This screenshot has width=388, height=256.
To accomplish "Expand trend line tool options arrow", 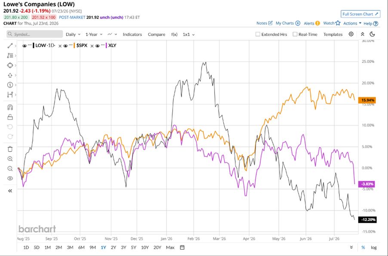I will coord(15,46).
